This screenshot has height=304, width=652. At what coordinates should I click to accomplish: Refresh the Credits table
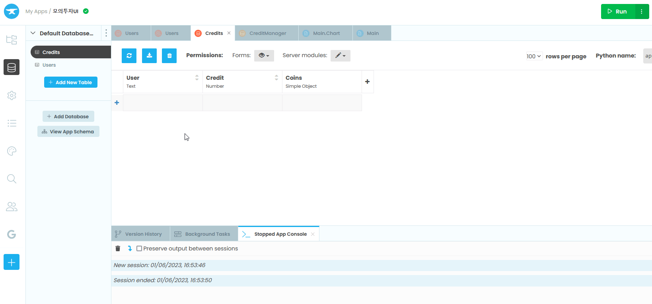point(129,56)
